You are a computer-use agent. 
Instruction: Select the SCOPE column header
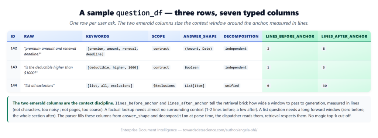click(x=158, y=36)
